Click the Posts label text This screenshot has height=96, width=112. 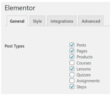pos(81,45)
